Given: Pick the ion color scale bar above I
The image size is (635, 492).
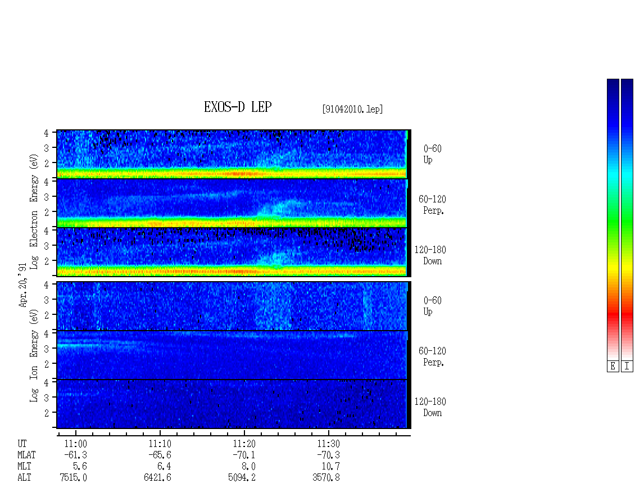Looking at the screenshot, I should click(x=627, y=219).
